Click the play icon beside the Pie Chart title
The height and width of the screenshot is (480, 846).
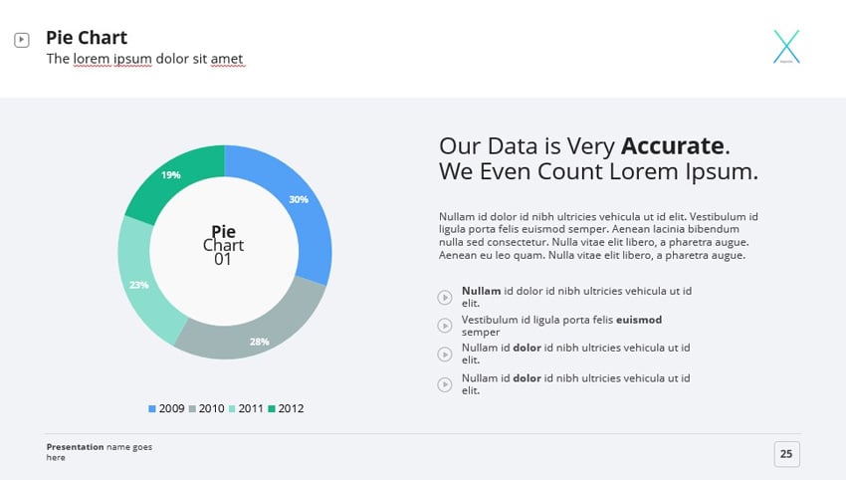[x=22, y=40]
